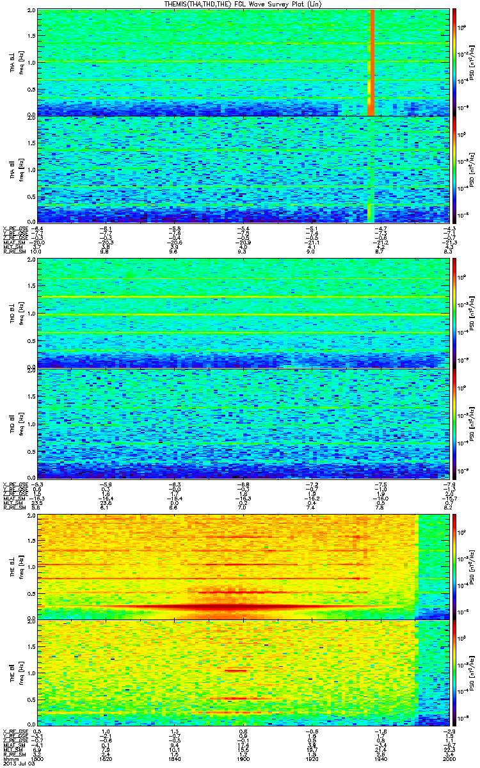Click the 'THA Bll freq [Hz]' axis label
480x768 pixels.
click(17, 169)
